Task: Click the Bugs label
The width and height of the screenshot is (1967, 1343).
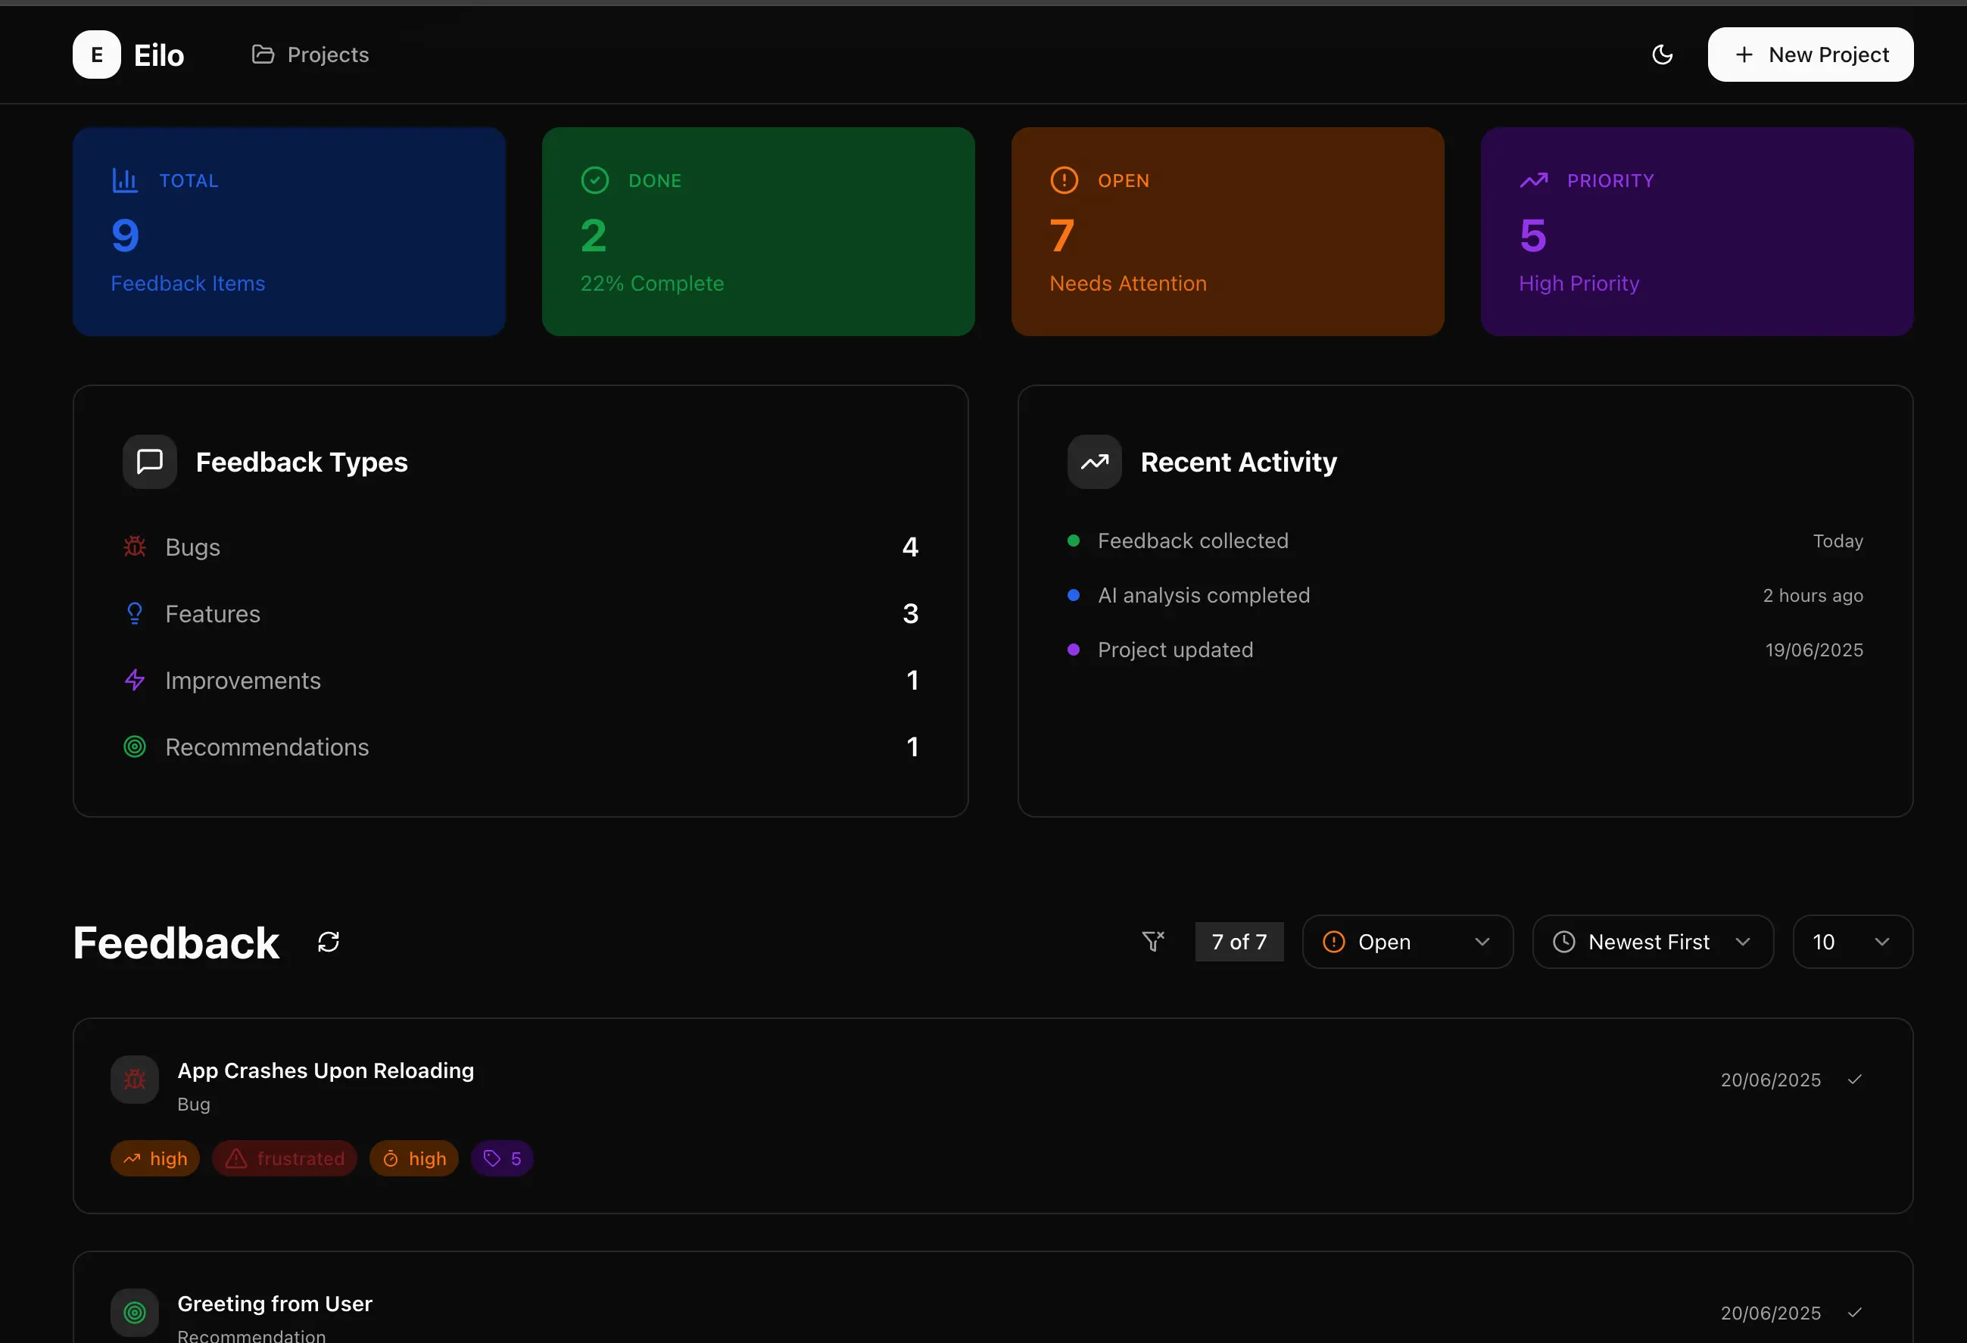Action: tap(193, 547)
